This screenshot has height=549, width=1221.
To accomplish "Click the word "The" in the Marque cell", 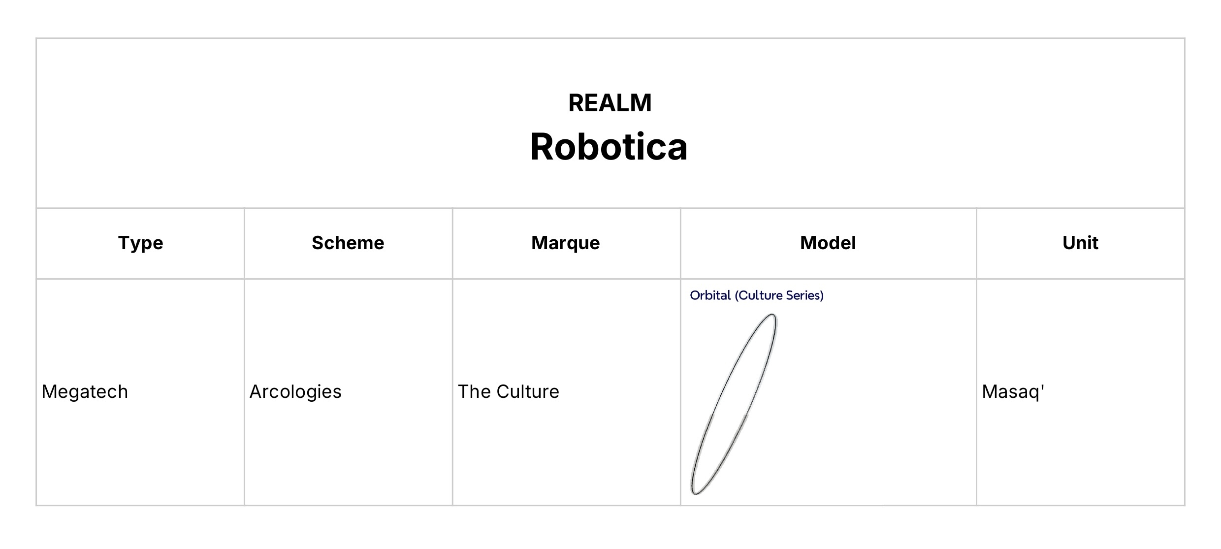I will coord(474,392).
